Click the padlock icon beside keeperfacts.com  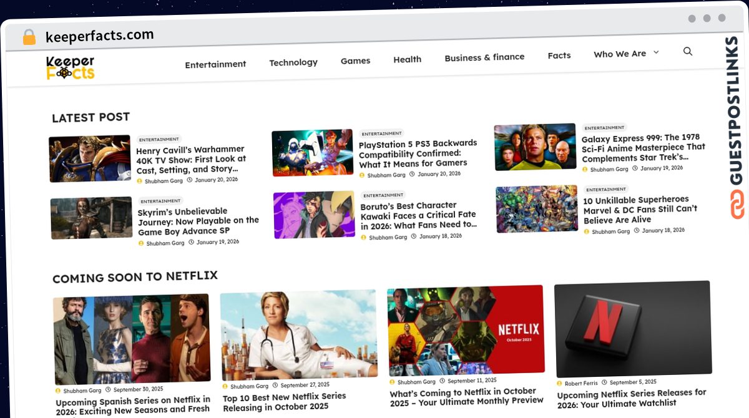tap(29, 37)
